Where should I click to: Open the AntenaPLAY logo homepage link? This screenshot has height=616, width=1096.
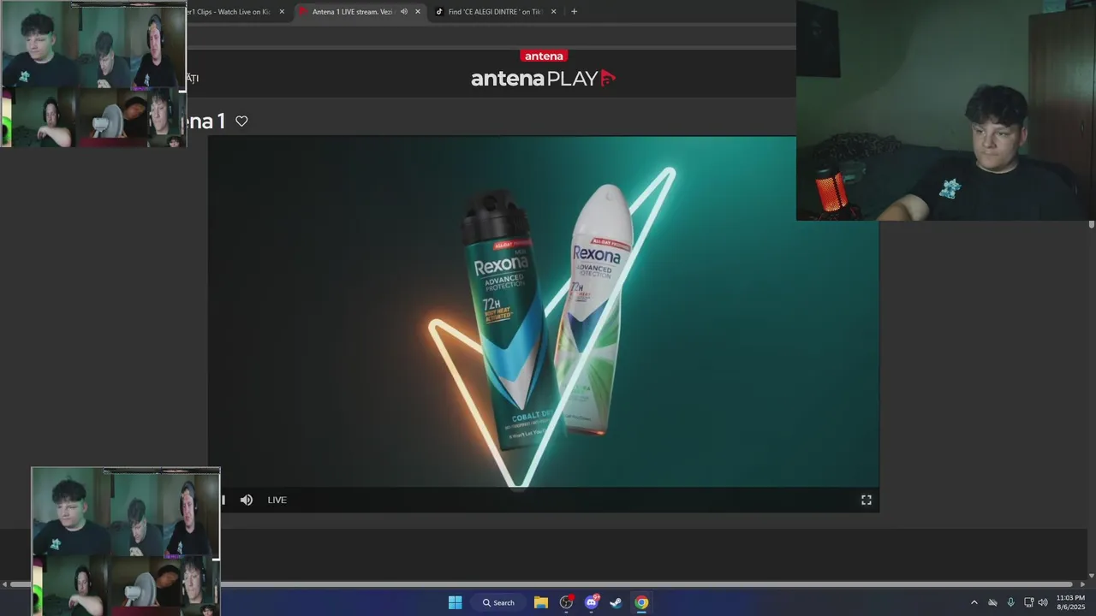[544, 78]
